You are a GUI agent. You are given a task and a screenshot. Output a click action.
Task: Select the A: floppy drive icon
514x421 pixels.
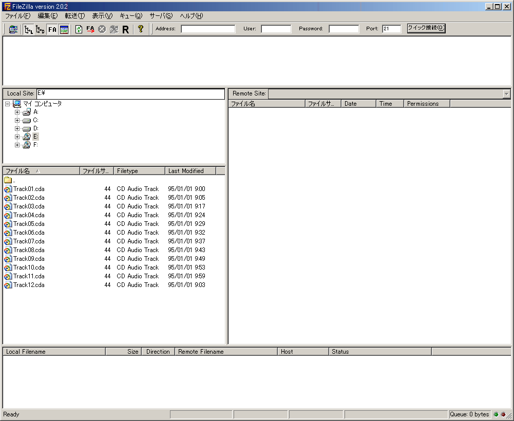tap(27, 112)
